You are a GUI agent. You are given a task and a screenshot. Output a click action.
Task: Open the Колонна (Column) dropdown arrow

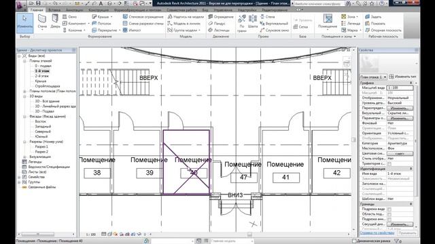point(84,30)
